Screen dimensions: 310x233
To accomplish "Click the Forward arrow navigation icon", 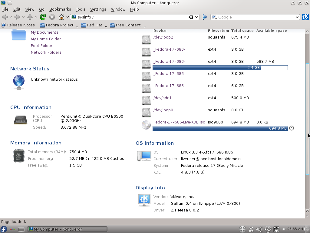I will point(17,17).
